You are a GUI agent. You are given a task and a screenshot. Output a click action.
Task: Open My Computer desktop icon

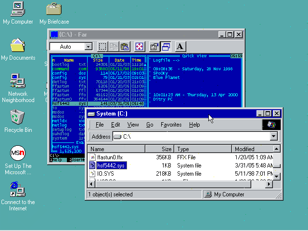point(18,9)
